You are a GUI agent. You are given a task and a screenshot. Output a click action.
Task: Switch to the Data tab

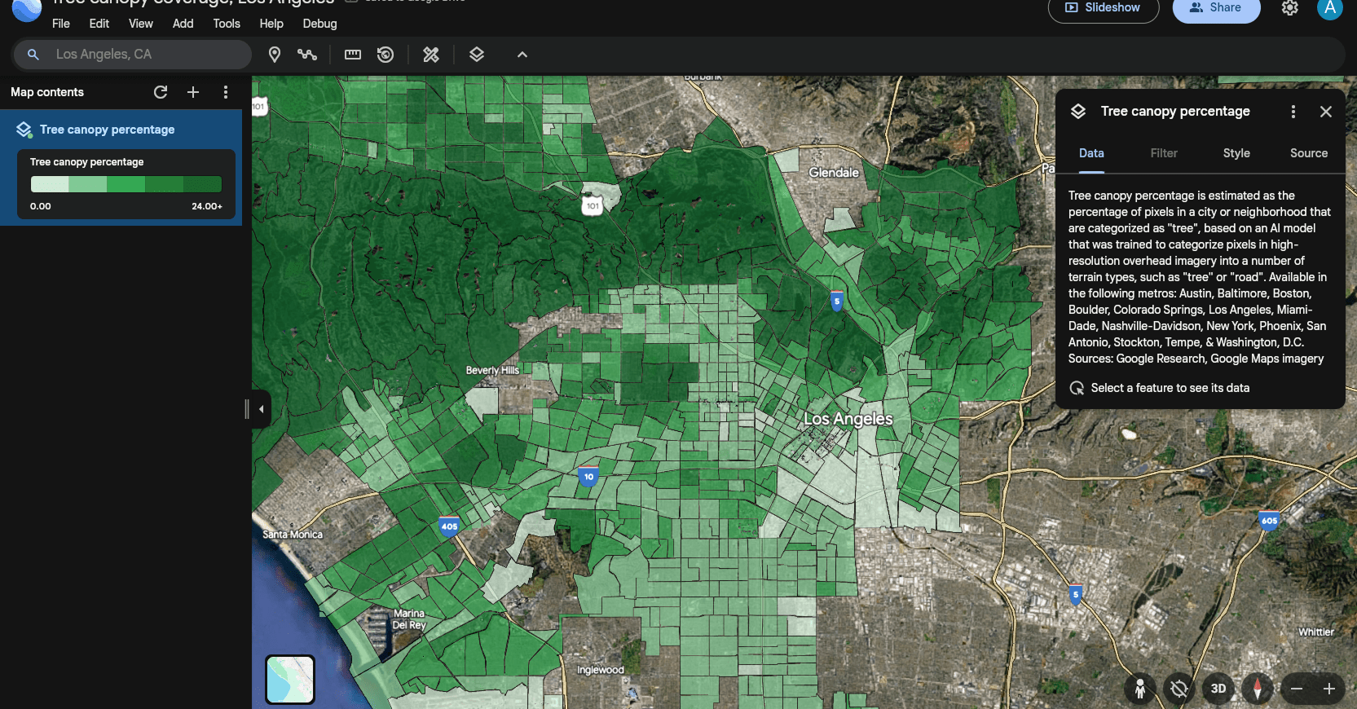click(1091, 153)
